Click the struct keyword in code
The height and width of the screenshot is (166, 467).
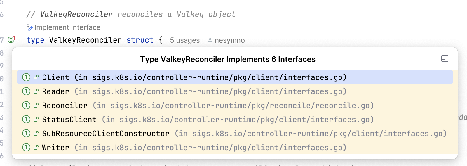140,40
